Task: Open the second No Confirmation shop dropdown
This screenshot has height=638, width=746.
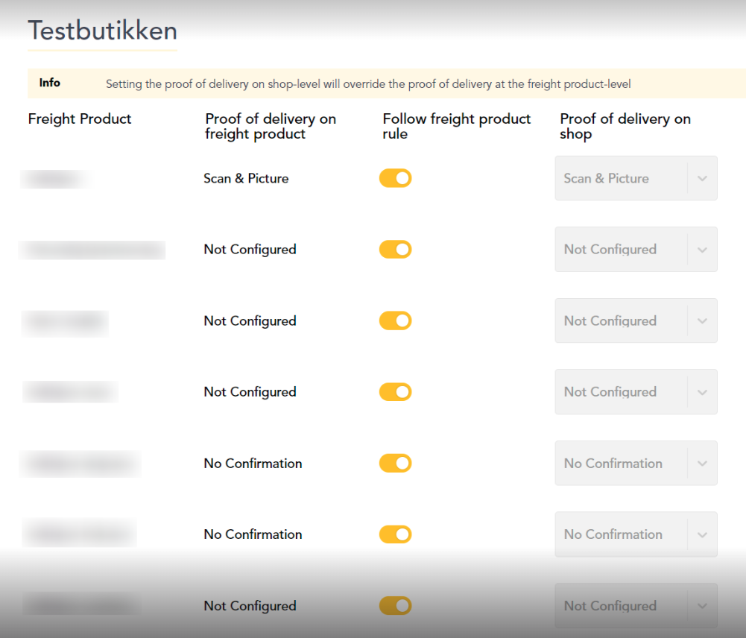Action: 636,534
